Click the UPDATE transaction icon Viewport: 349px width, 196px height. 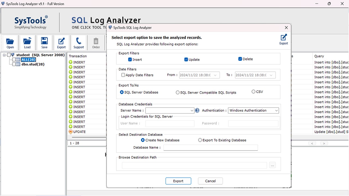tap(71, 131)
